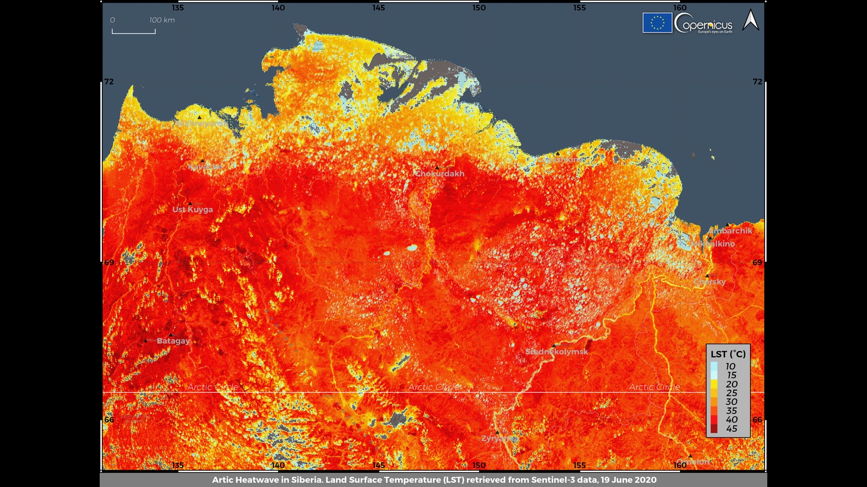Select the Ust Kuyga place label

[x=192, y=209]
